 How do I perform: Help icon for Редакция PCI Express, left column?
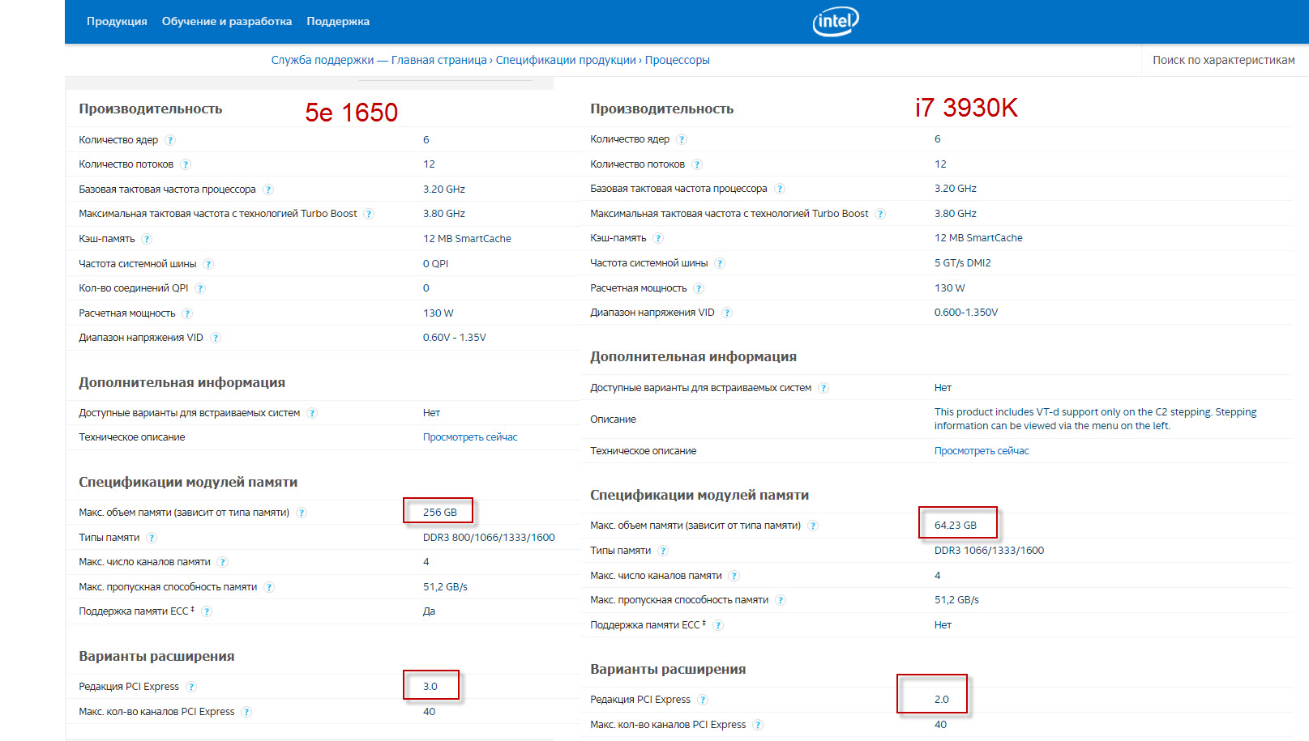[x=191, y=687]
